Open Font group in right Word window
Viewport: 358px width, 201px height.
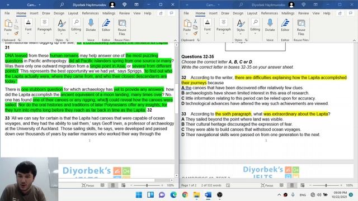click(207, 27)
